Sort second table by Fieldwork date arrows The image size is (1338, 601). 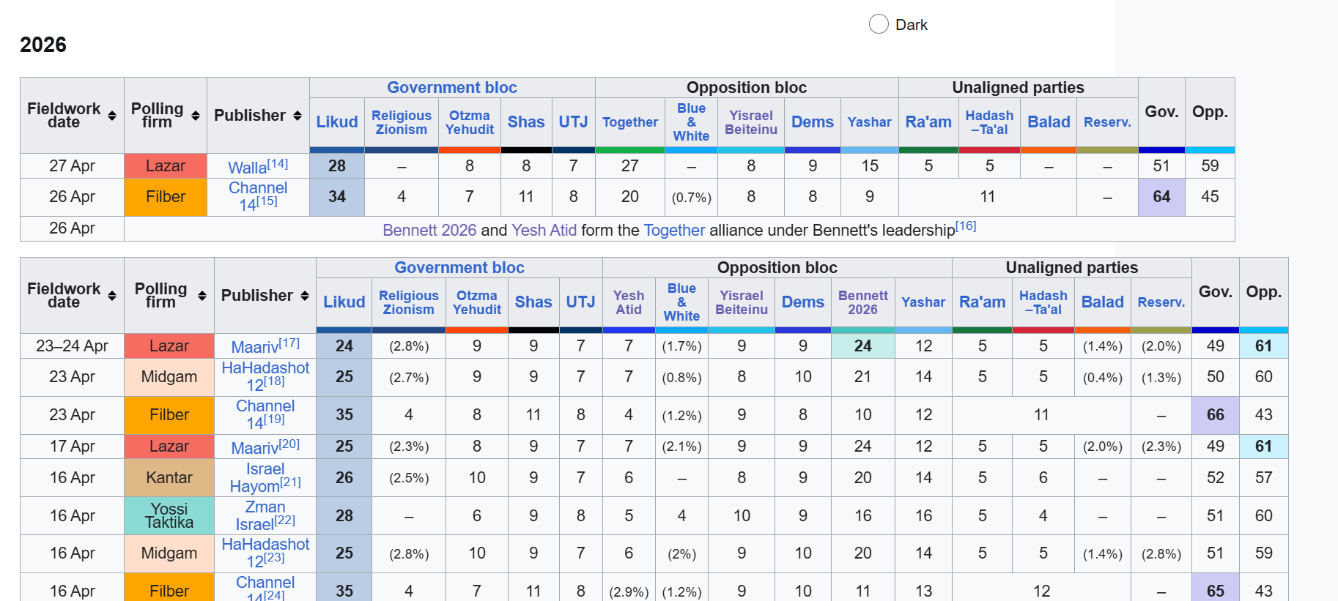pos(111,296)
